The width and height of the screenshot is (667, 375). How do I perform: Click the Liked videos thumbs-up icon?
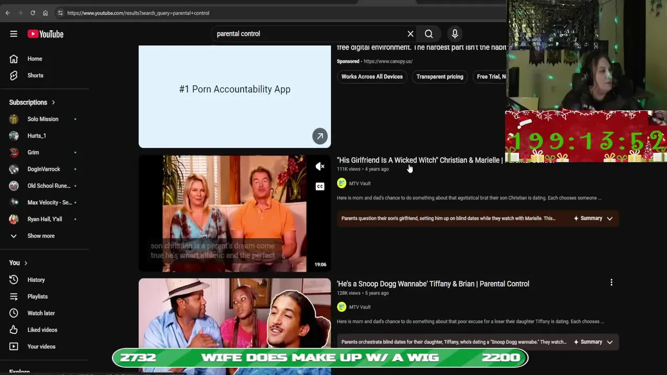pos(14,330)
